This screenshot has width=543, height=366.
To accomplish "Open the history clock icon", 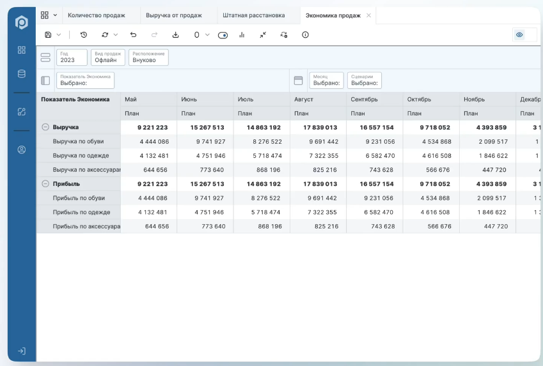I will 84,35.
